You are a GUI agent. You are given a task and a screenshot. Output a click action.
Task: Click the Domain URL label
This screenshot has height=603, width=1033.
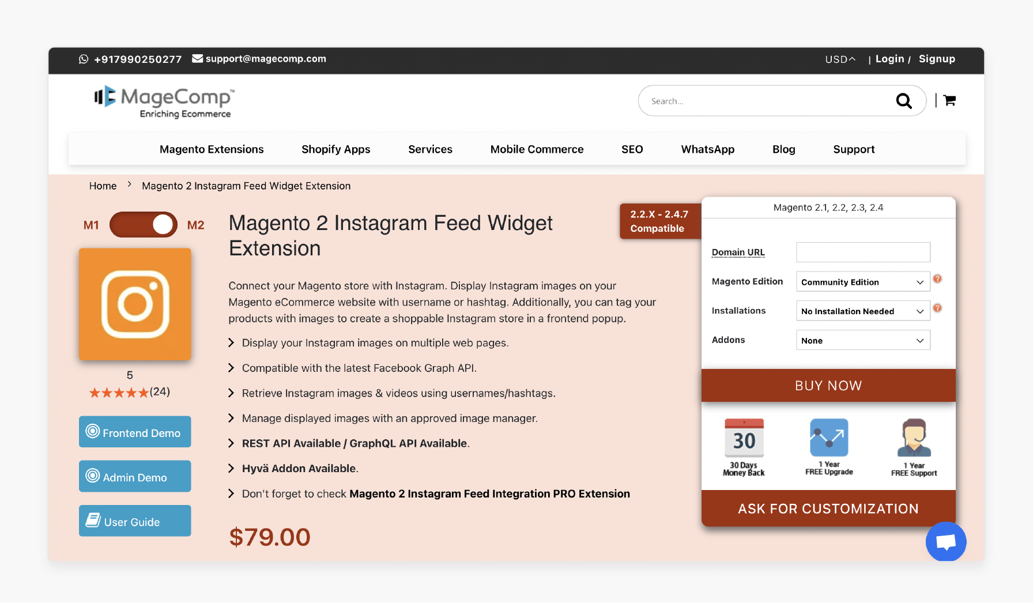click(x=738, y=252)
